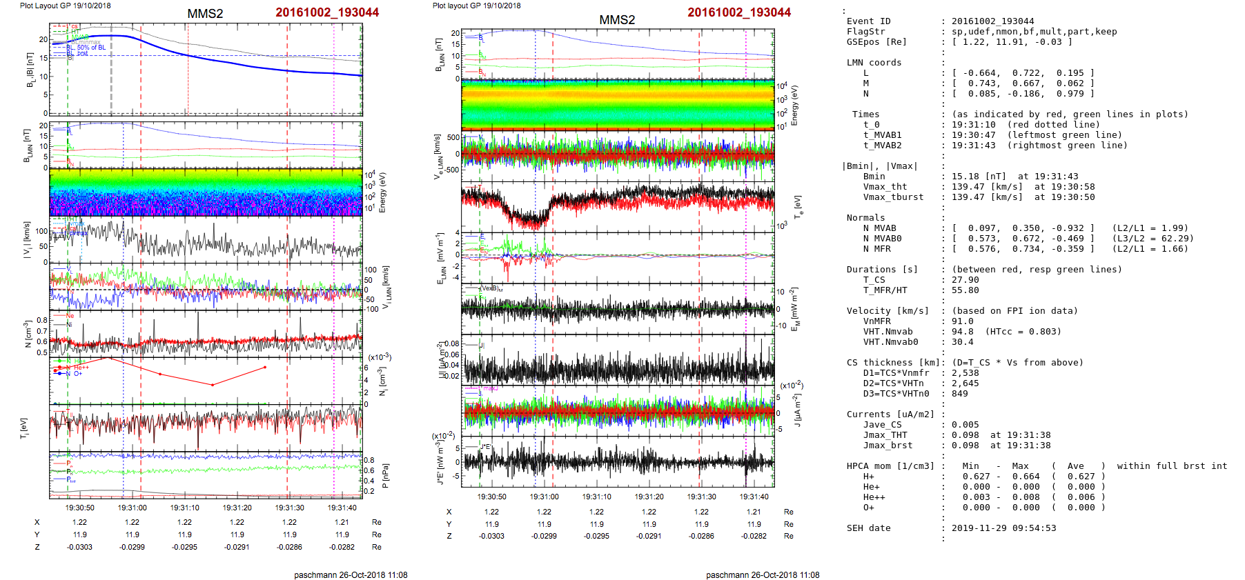Click the VnMFR velocity value 91.0
This screenshot has width=1245, height=580.
962,321
